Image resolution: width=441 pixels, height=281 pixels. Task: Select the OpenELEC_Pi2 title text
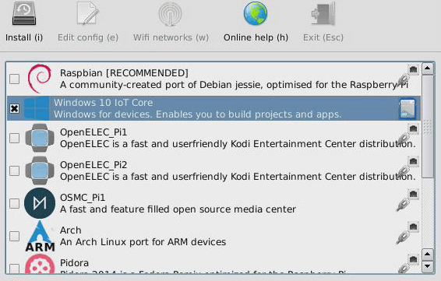(93, 165)
